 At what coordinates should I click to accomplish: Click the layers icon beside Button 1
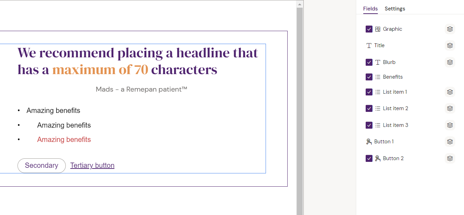point(450,142)
